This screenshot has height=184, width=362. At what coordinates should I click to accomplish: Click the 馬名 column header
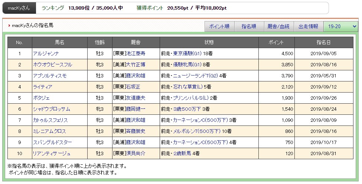[59, 42]
